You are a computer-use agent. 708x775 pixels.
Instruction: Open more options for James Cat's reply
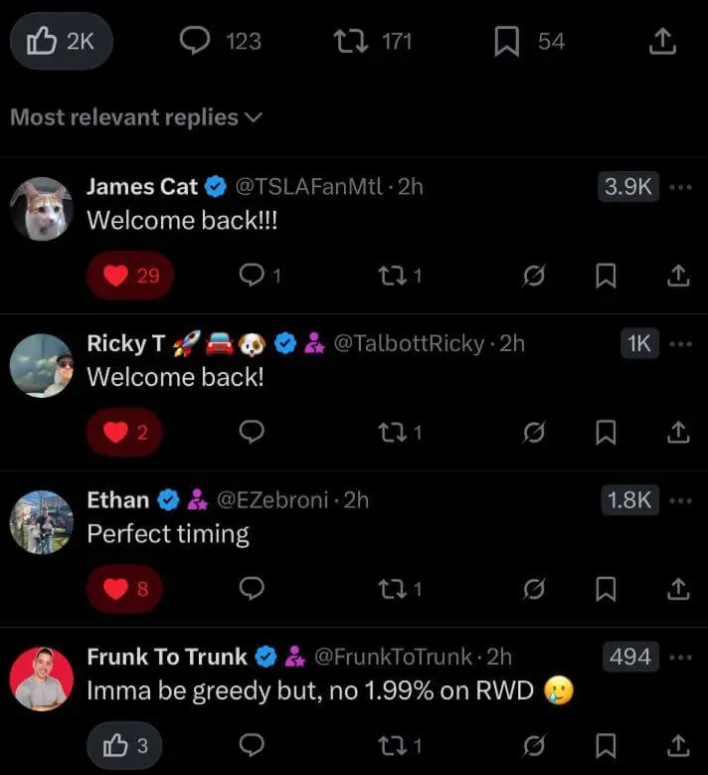point(679,186)
